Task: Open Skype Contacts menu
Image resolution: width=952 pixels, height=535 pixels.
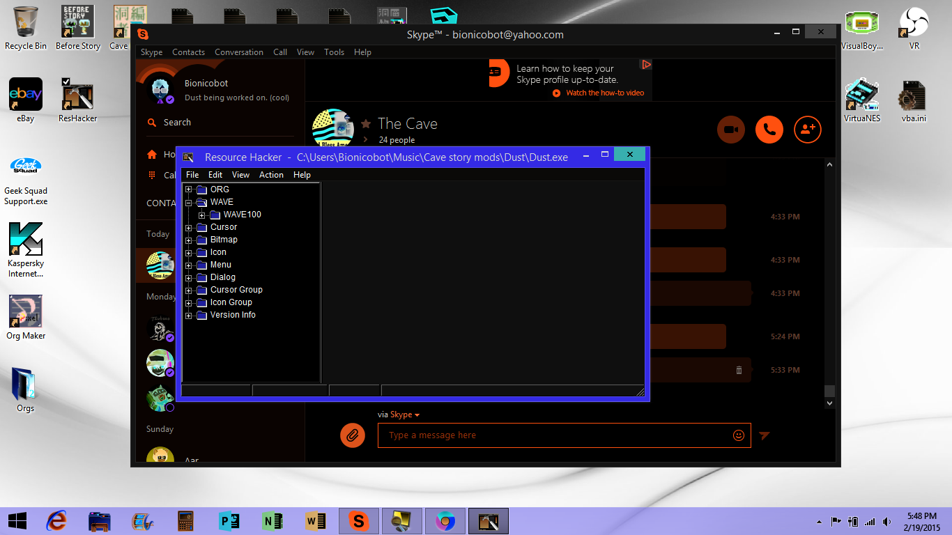Action: (188, 52)
